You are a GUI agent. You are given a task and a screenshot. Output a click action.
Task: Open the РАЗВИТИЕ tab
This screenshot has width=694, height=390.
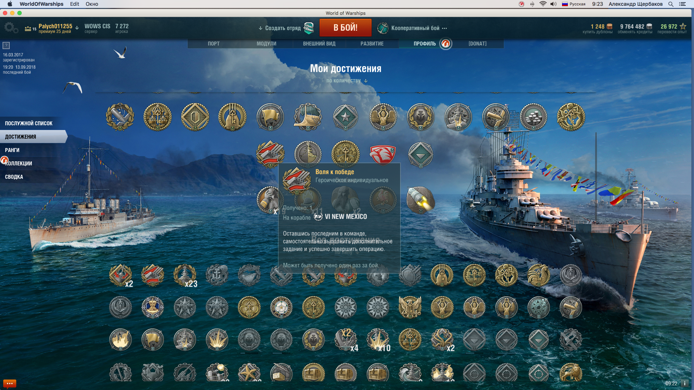(372, 44)
